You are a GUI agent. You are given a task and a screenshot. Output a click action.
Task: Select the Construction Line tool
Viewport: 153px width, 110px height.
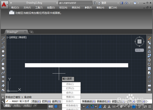click(x=3, y=43)
